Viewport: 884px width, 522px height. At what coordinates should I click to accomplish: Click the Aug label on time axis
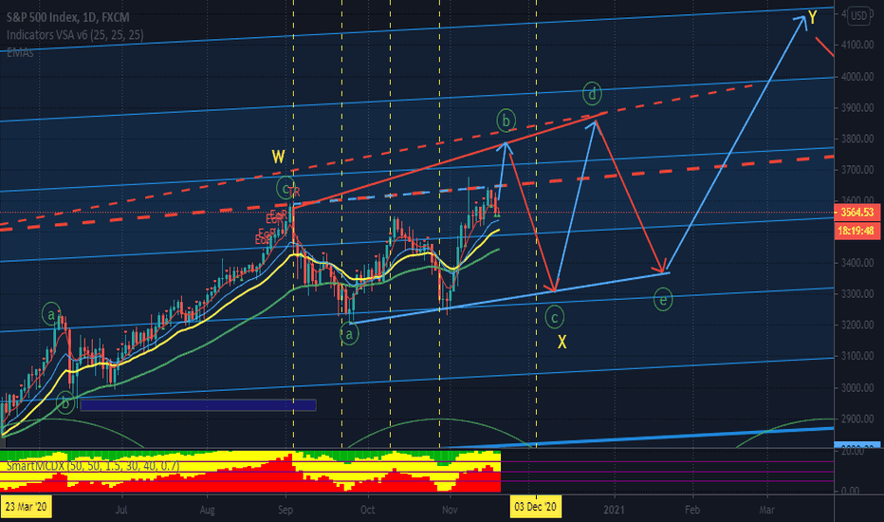[207, 511]
